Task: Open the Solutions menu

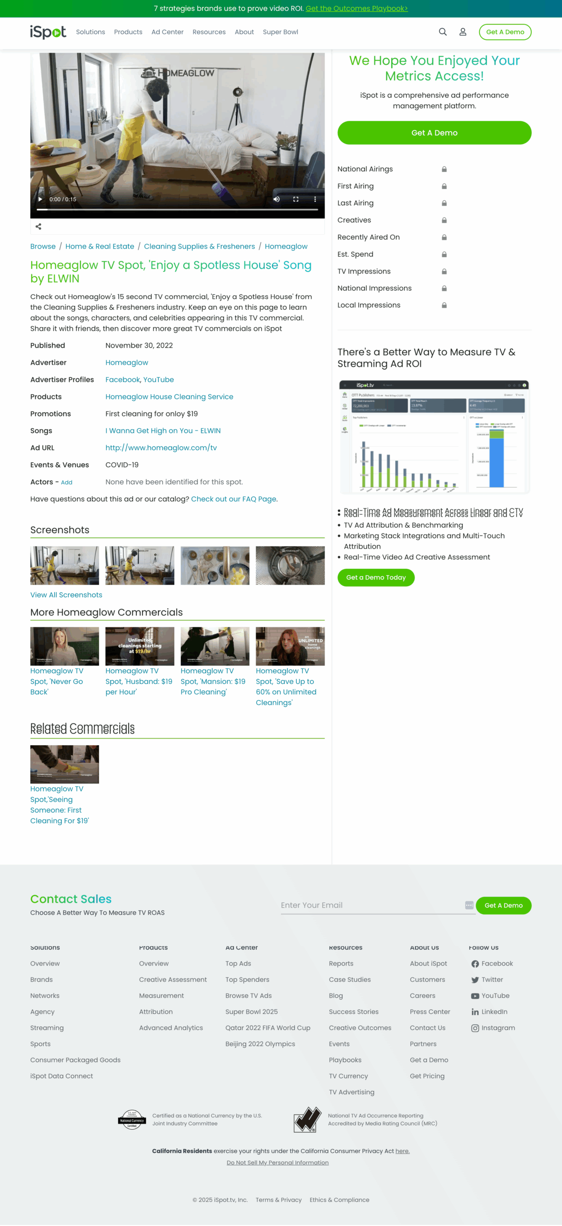Action: (90, 32)
